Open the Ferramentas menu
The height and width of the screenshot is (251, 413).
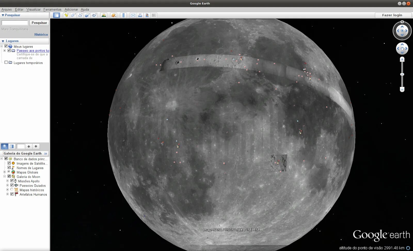(52, 10)
